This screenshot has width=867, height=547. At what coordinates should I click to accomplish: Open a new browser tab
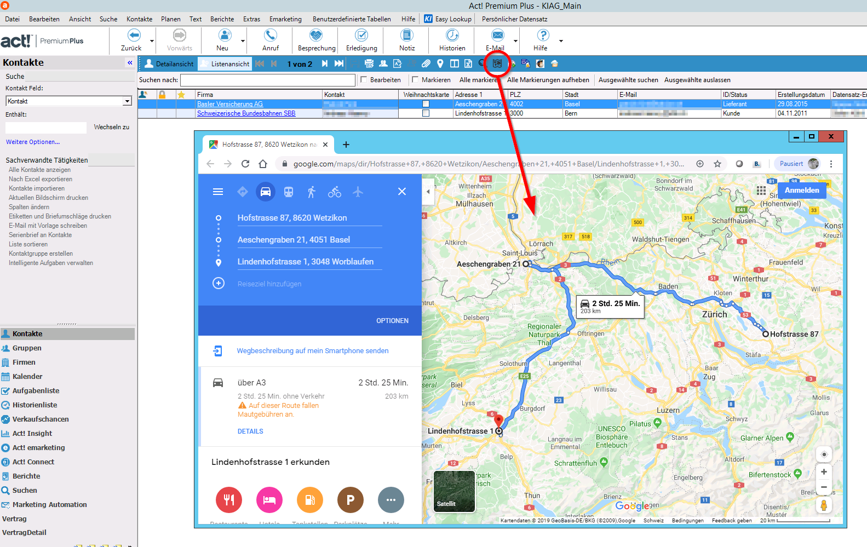(x=346, y=145)
